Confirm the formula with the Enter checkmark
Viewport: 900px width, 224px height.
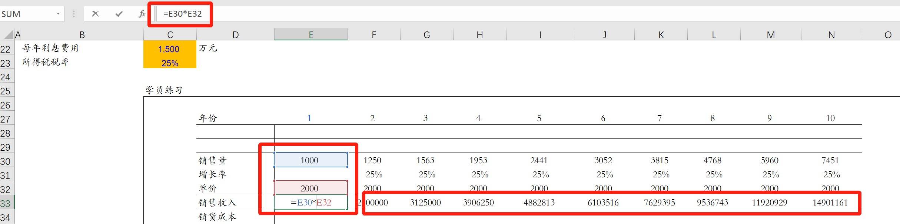click(119, 14)
